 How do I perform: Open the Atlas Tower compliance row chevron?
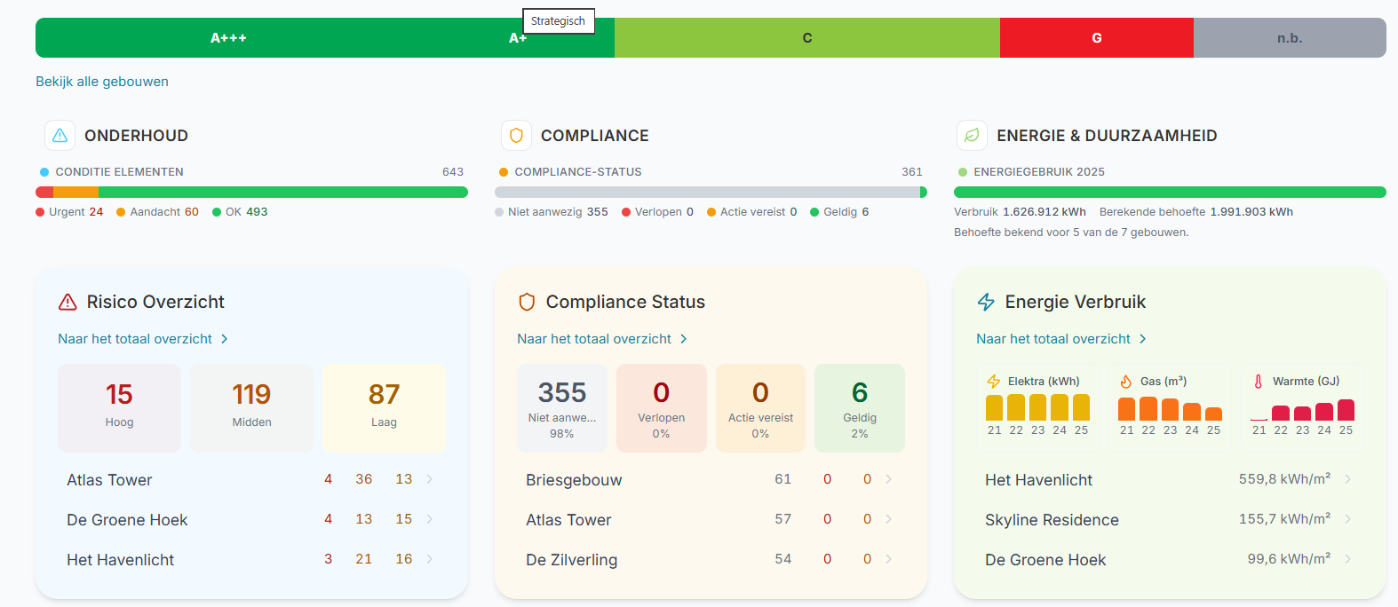click(x=889, y=519)
